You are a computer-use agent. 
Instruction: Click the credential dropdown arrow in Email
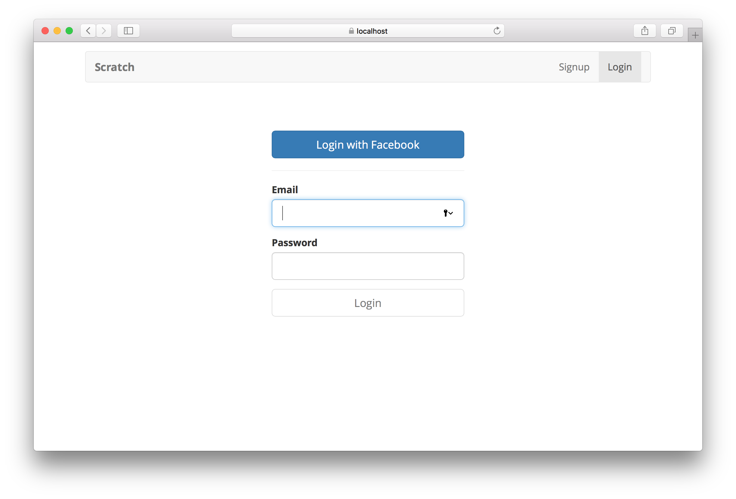(448, 213)
